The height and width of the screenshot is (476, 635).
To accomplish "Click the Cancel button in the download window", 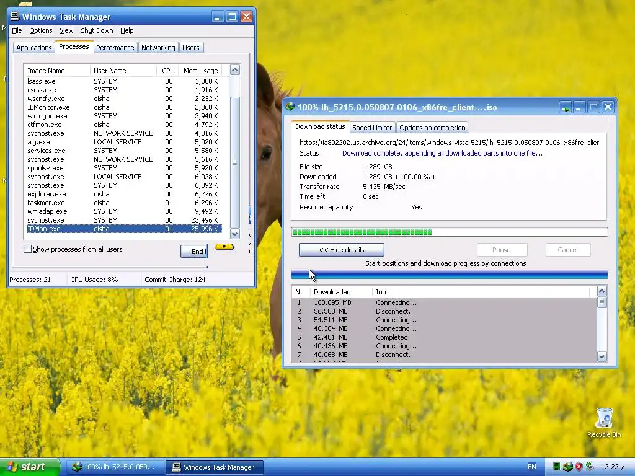I will click(x=568, y=250).
